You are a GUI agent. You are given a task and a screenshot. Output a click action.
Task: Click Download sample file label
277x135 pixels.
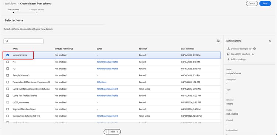(x=241, y=49)
